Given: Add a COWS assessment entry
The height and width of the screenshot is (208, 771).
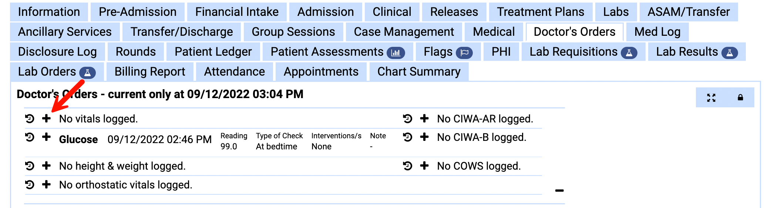Looking at the screenshot, I should (424, 166).
